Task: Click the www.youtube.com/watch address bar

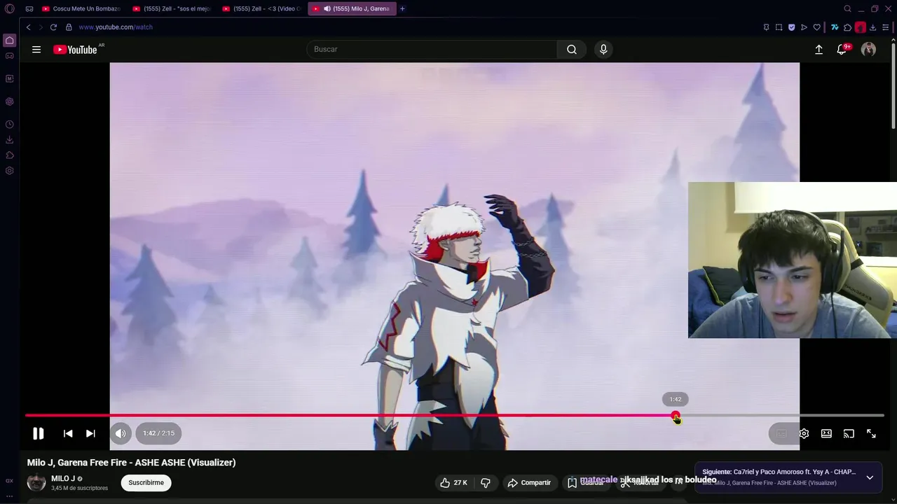Action: click(x=116, y=27)
